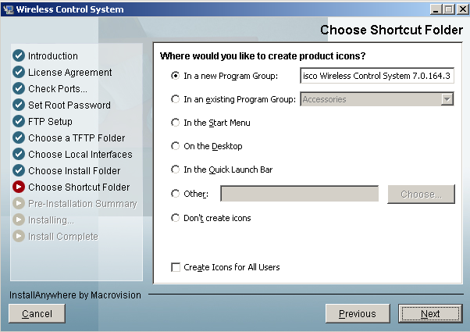Cancel the installation wizard
This screenshot has height=332, width=470.
37,313
